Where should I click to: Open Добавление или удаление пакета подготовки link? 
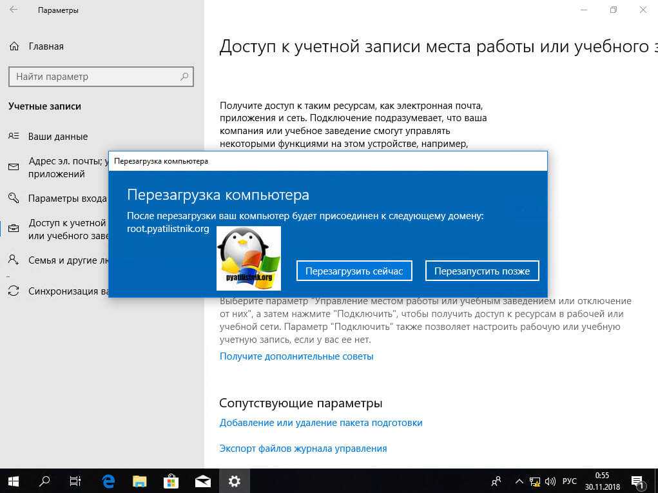[321, 423]
